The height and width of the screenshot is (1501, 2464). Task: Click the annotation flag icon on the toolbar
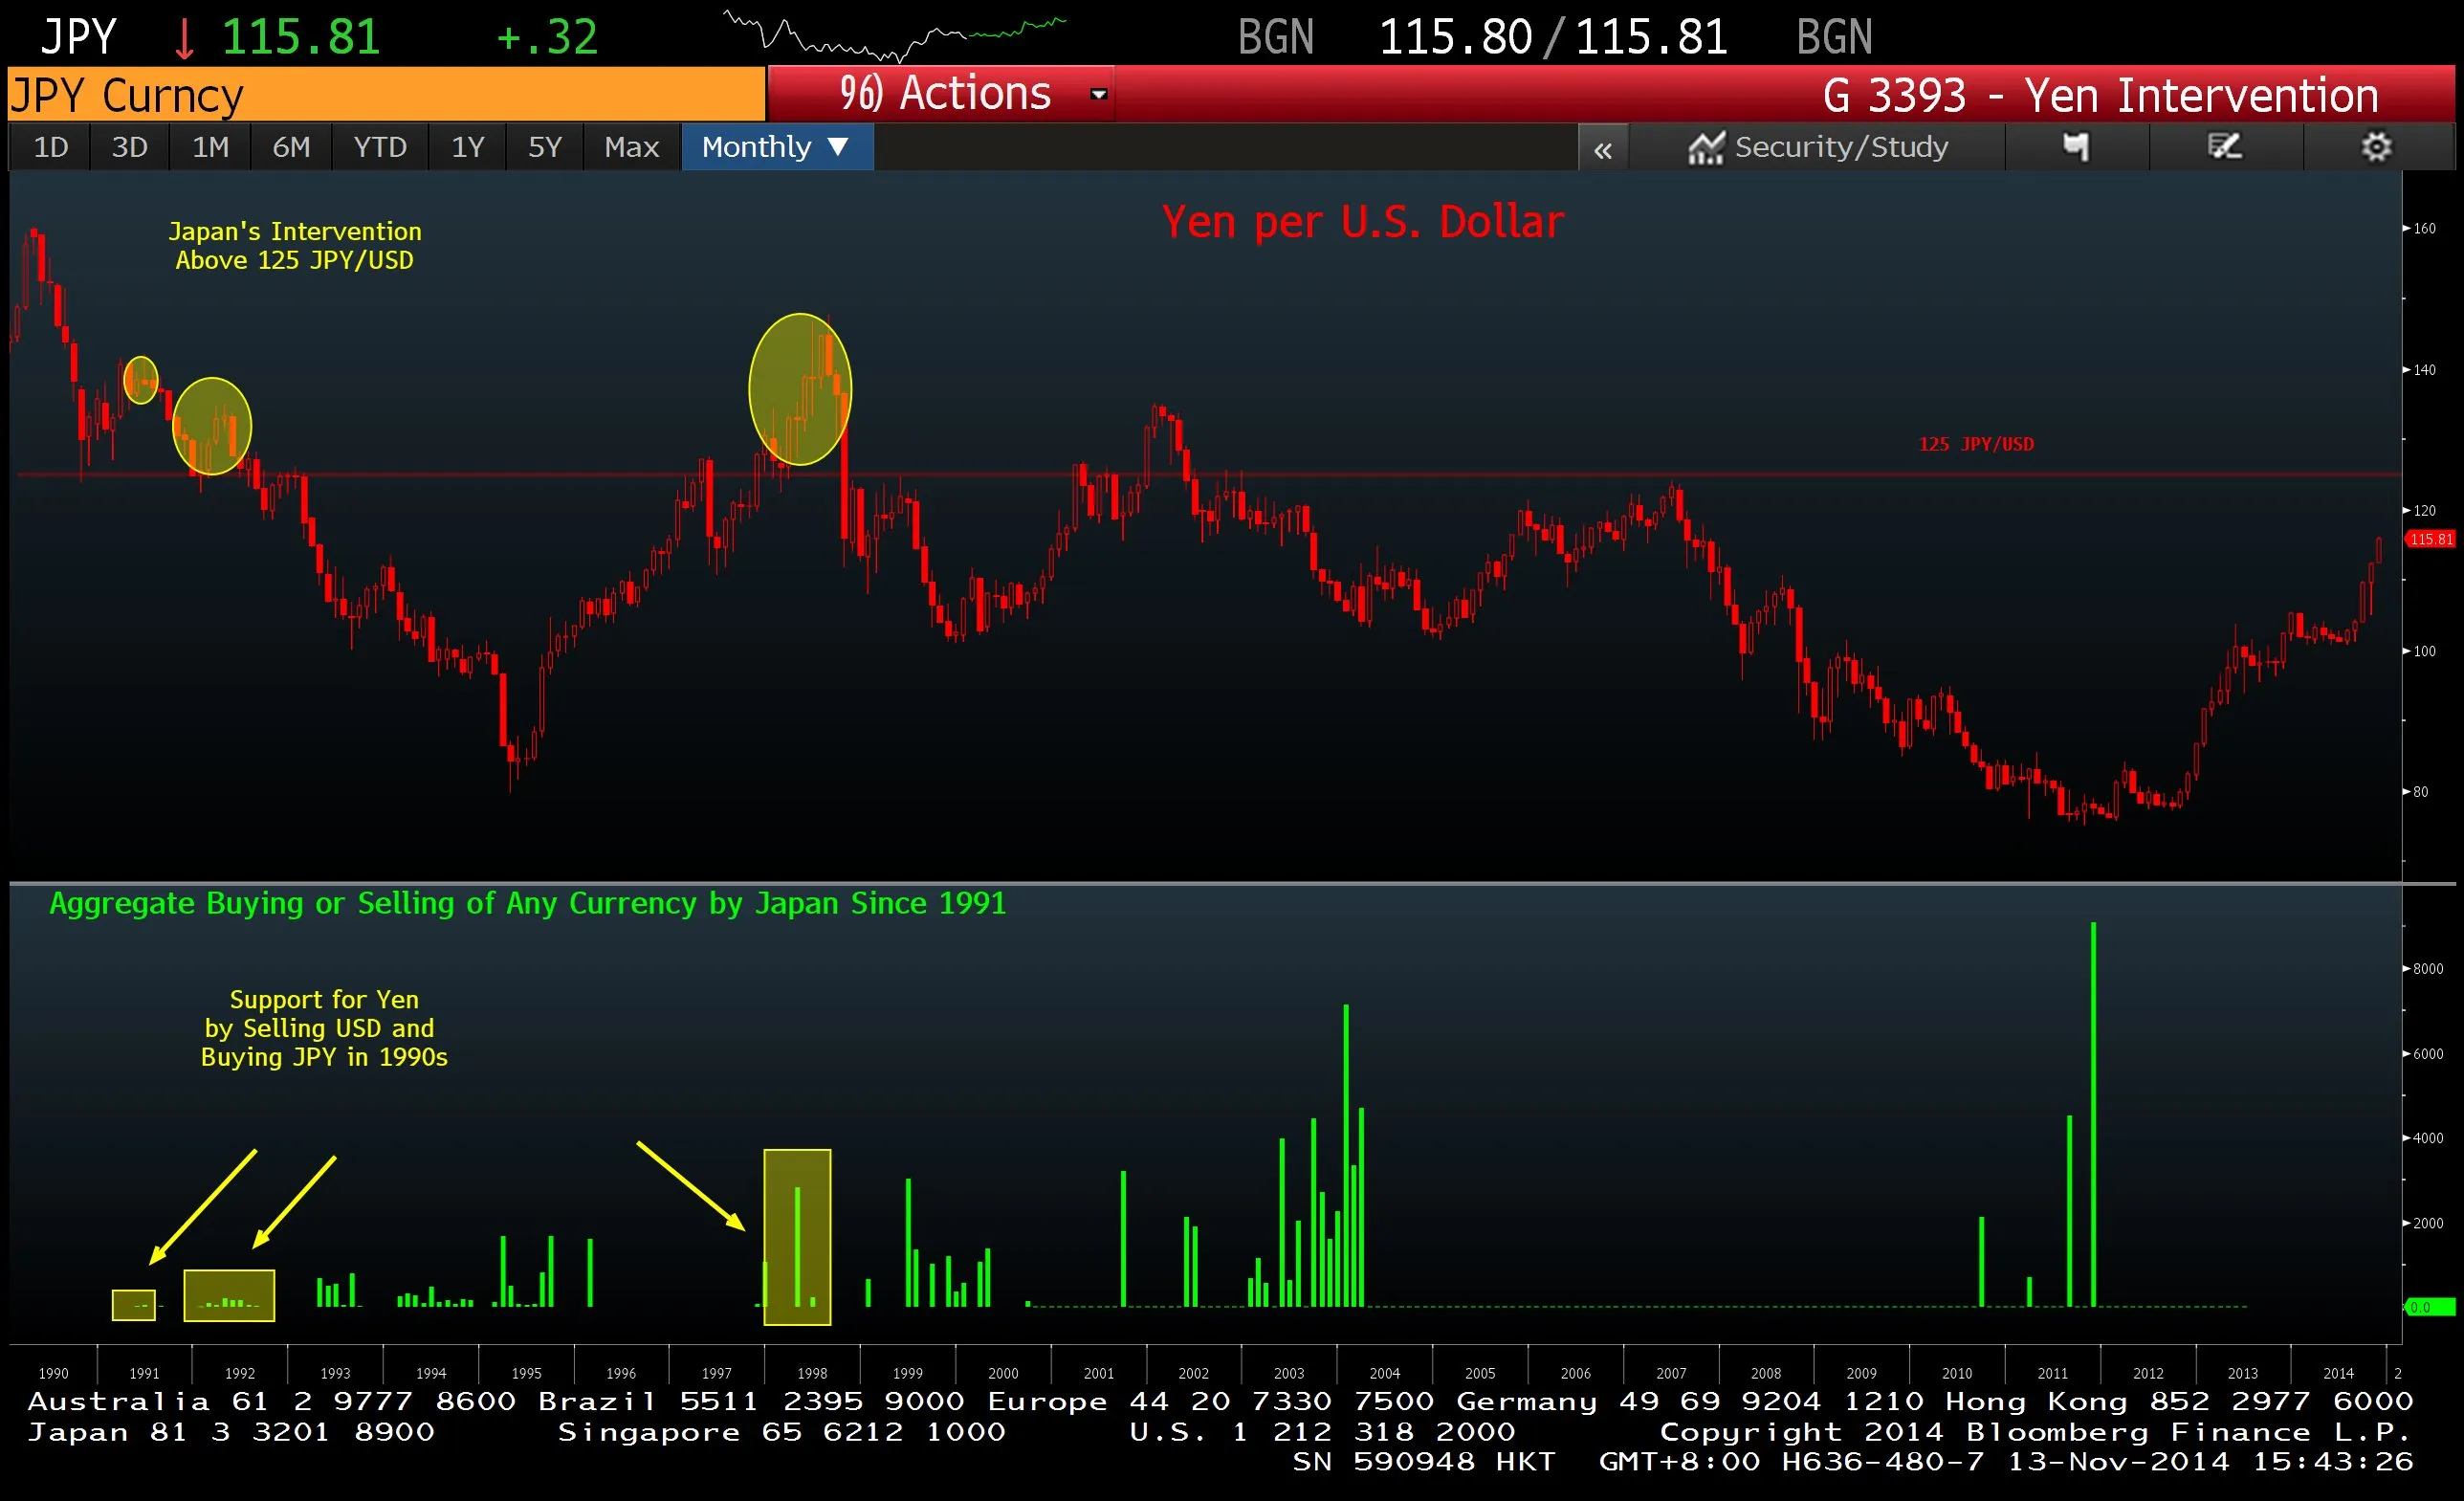coord(2075,146)
